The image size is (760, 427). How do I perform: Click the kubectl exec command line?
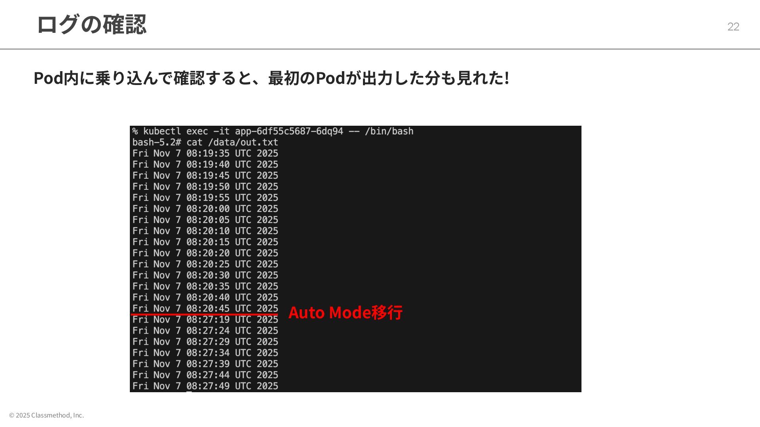(272, 131)
